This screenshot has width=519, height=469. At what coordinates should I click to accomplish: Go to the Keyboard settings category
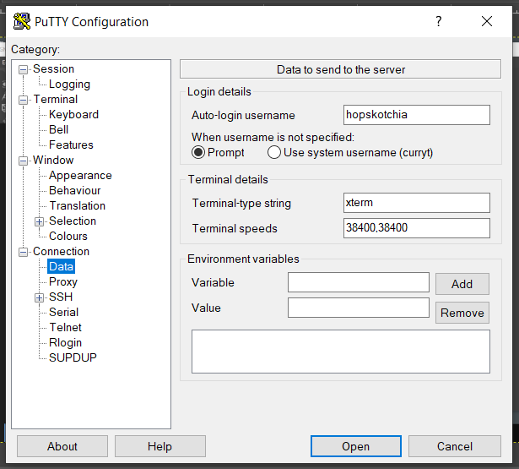(73, 115)
